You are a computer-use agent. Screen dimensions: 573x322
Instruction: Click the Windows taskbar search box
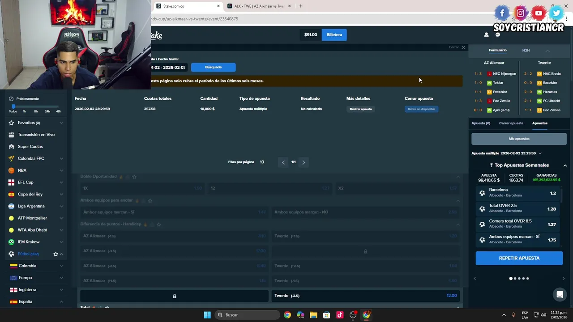[246, 315]
